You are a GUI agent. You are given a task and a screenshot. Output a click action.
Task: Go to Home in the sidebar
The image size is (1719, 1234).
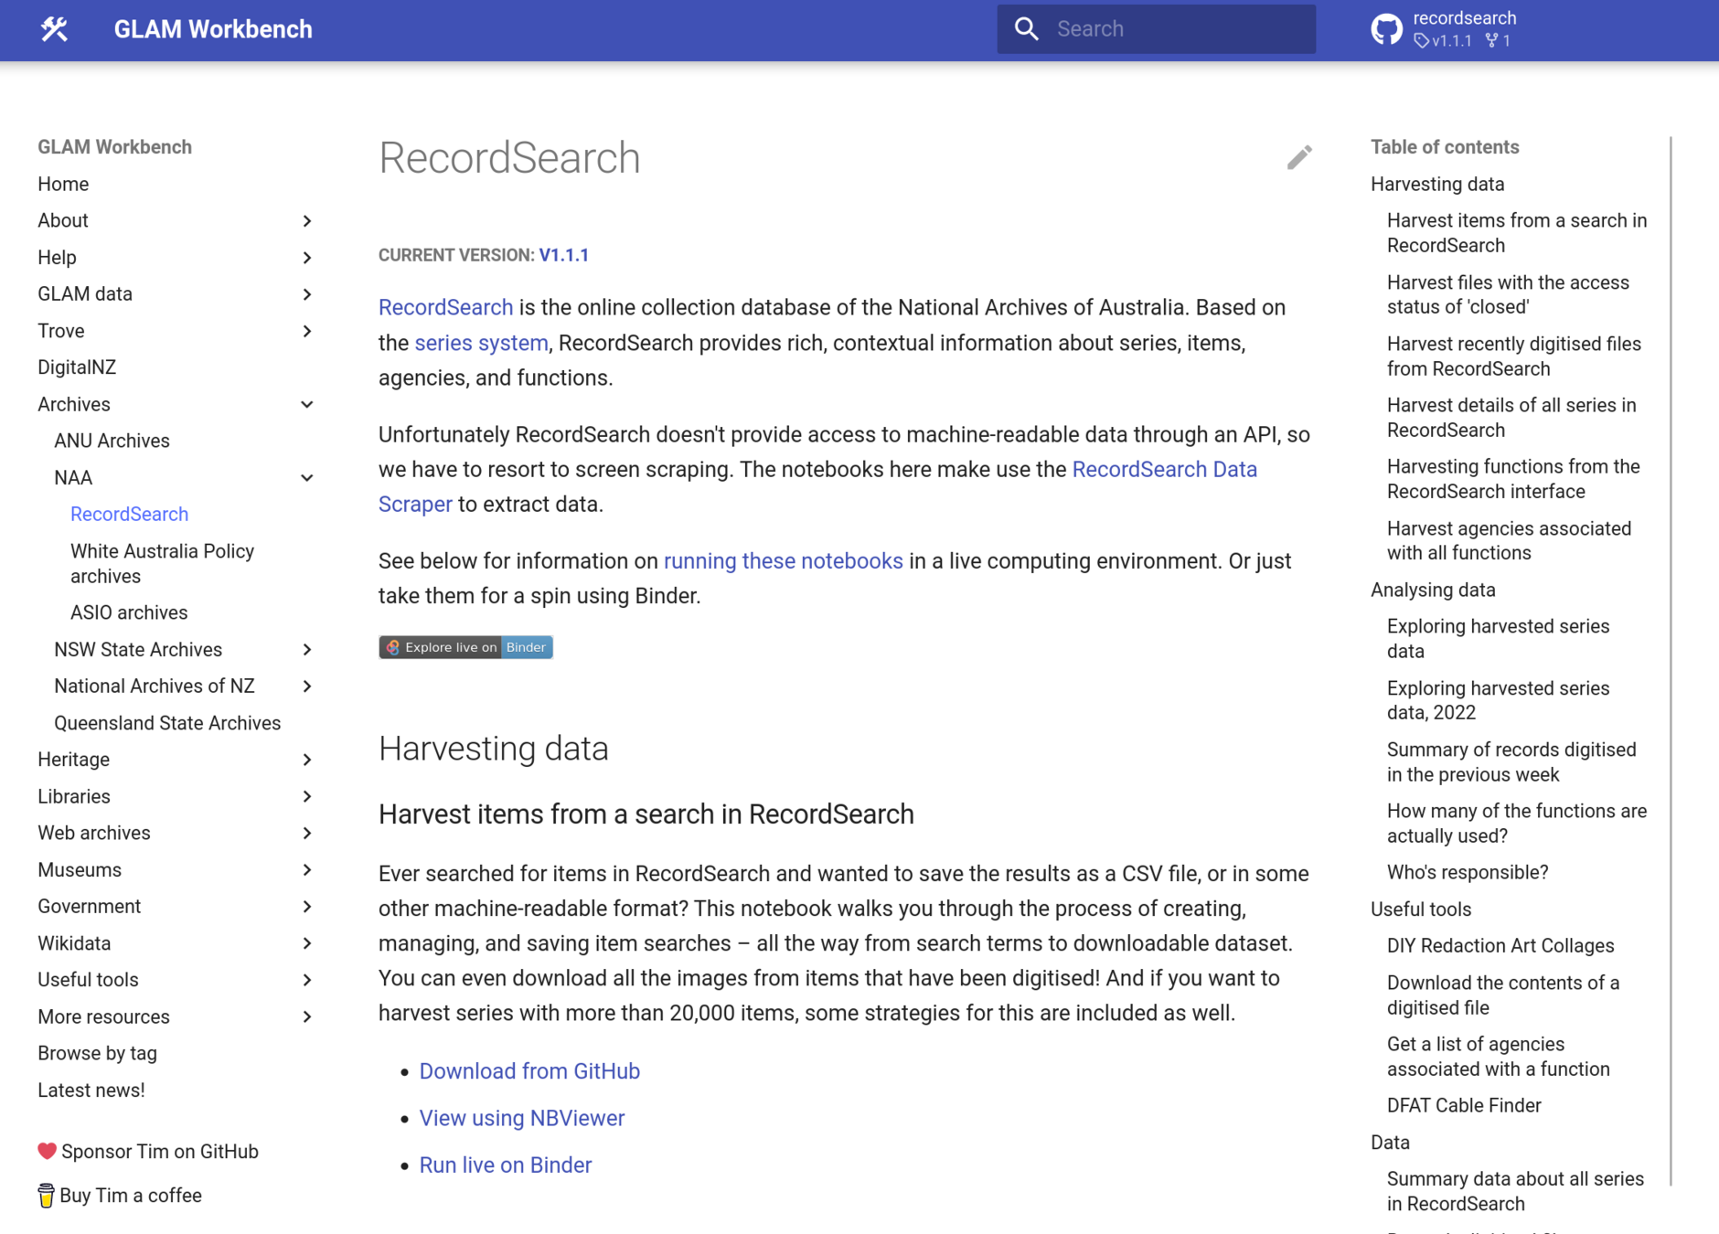pyautogui.click(x=63, y=184)
